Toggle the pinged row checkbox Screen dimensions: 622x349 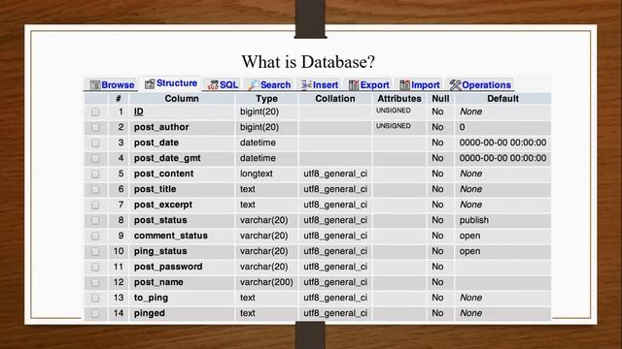95,313
